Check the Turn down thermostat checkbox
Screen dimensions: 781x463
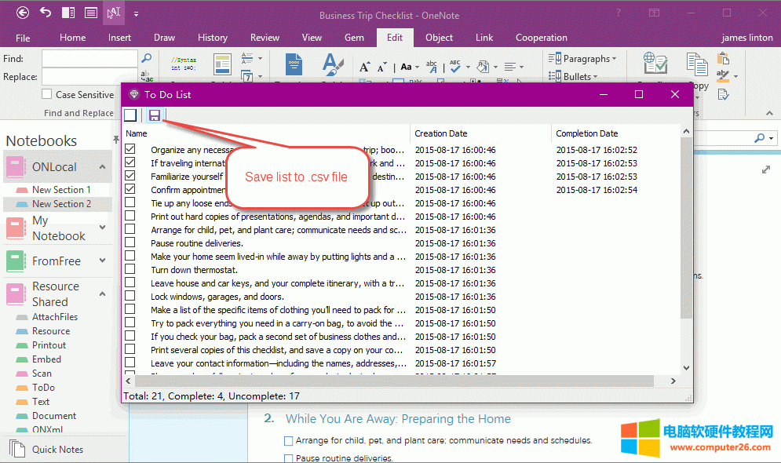[x=130, y=270]
